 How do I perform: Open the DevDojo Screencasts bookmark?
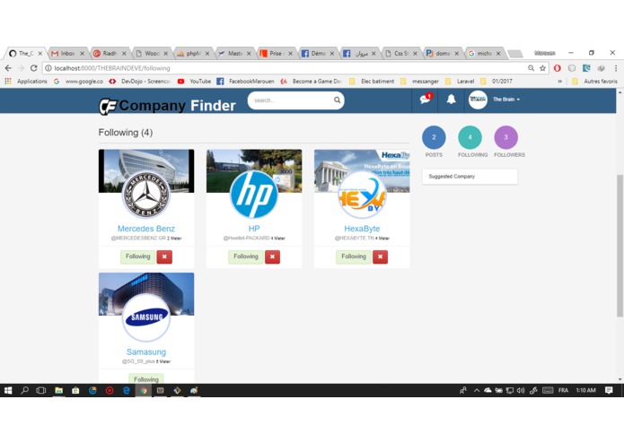pos(140,81)
